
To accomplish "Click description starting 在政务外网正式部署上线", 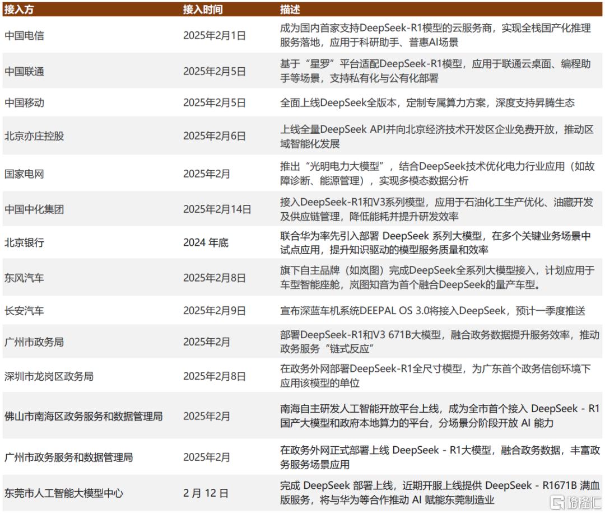I will (x=440, y=457).
